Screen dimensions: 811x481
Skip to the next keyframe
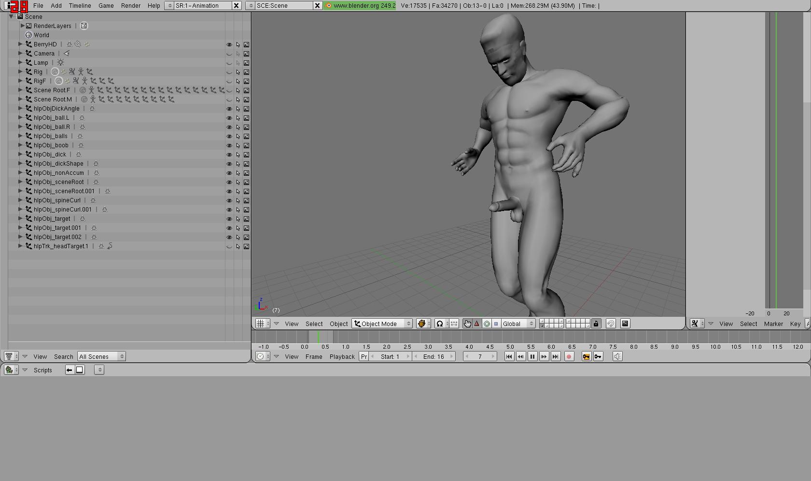(x=544, y=356)
